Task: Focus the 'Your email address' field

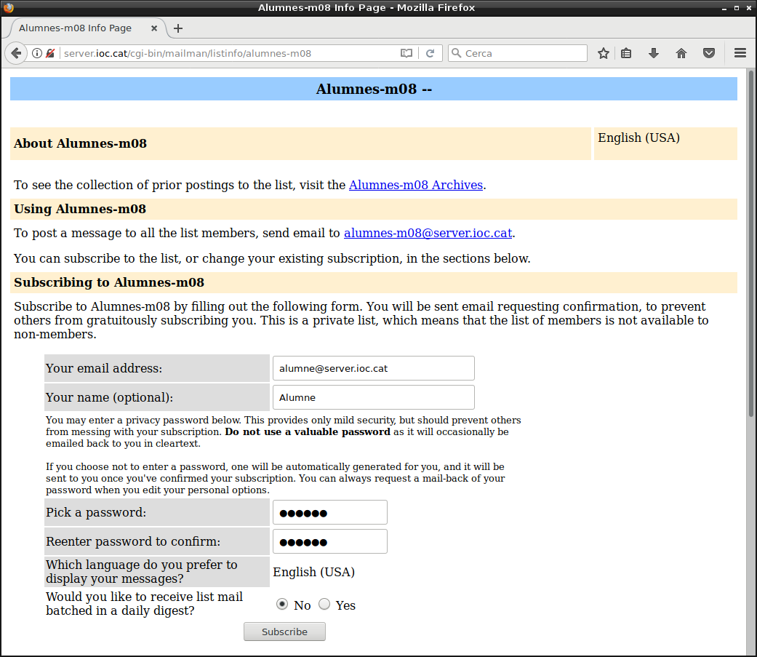Action: click(373, 368)
